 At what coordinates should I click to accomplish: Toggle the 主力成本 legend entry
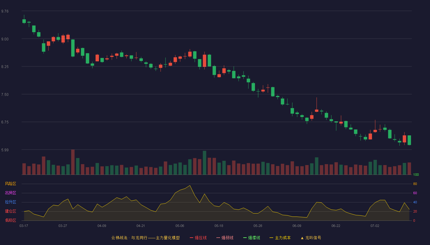pyautogui.click(x=280, y=238)
